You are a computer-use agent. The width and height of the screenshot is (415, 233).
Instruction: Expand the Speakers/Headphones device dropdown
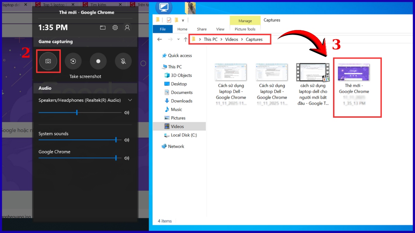tap(130, 100)
